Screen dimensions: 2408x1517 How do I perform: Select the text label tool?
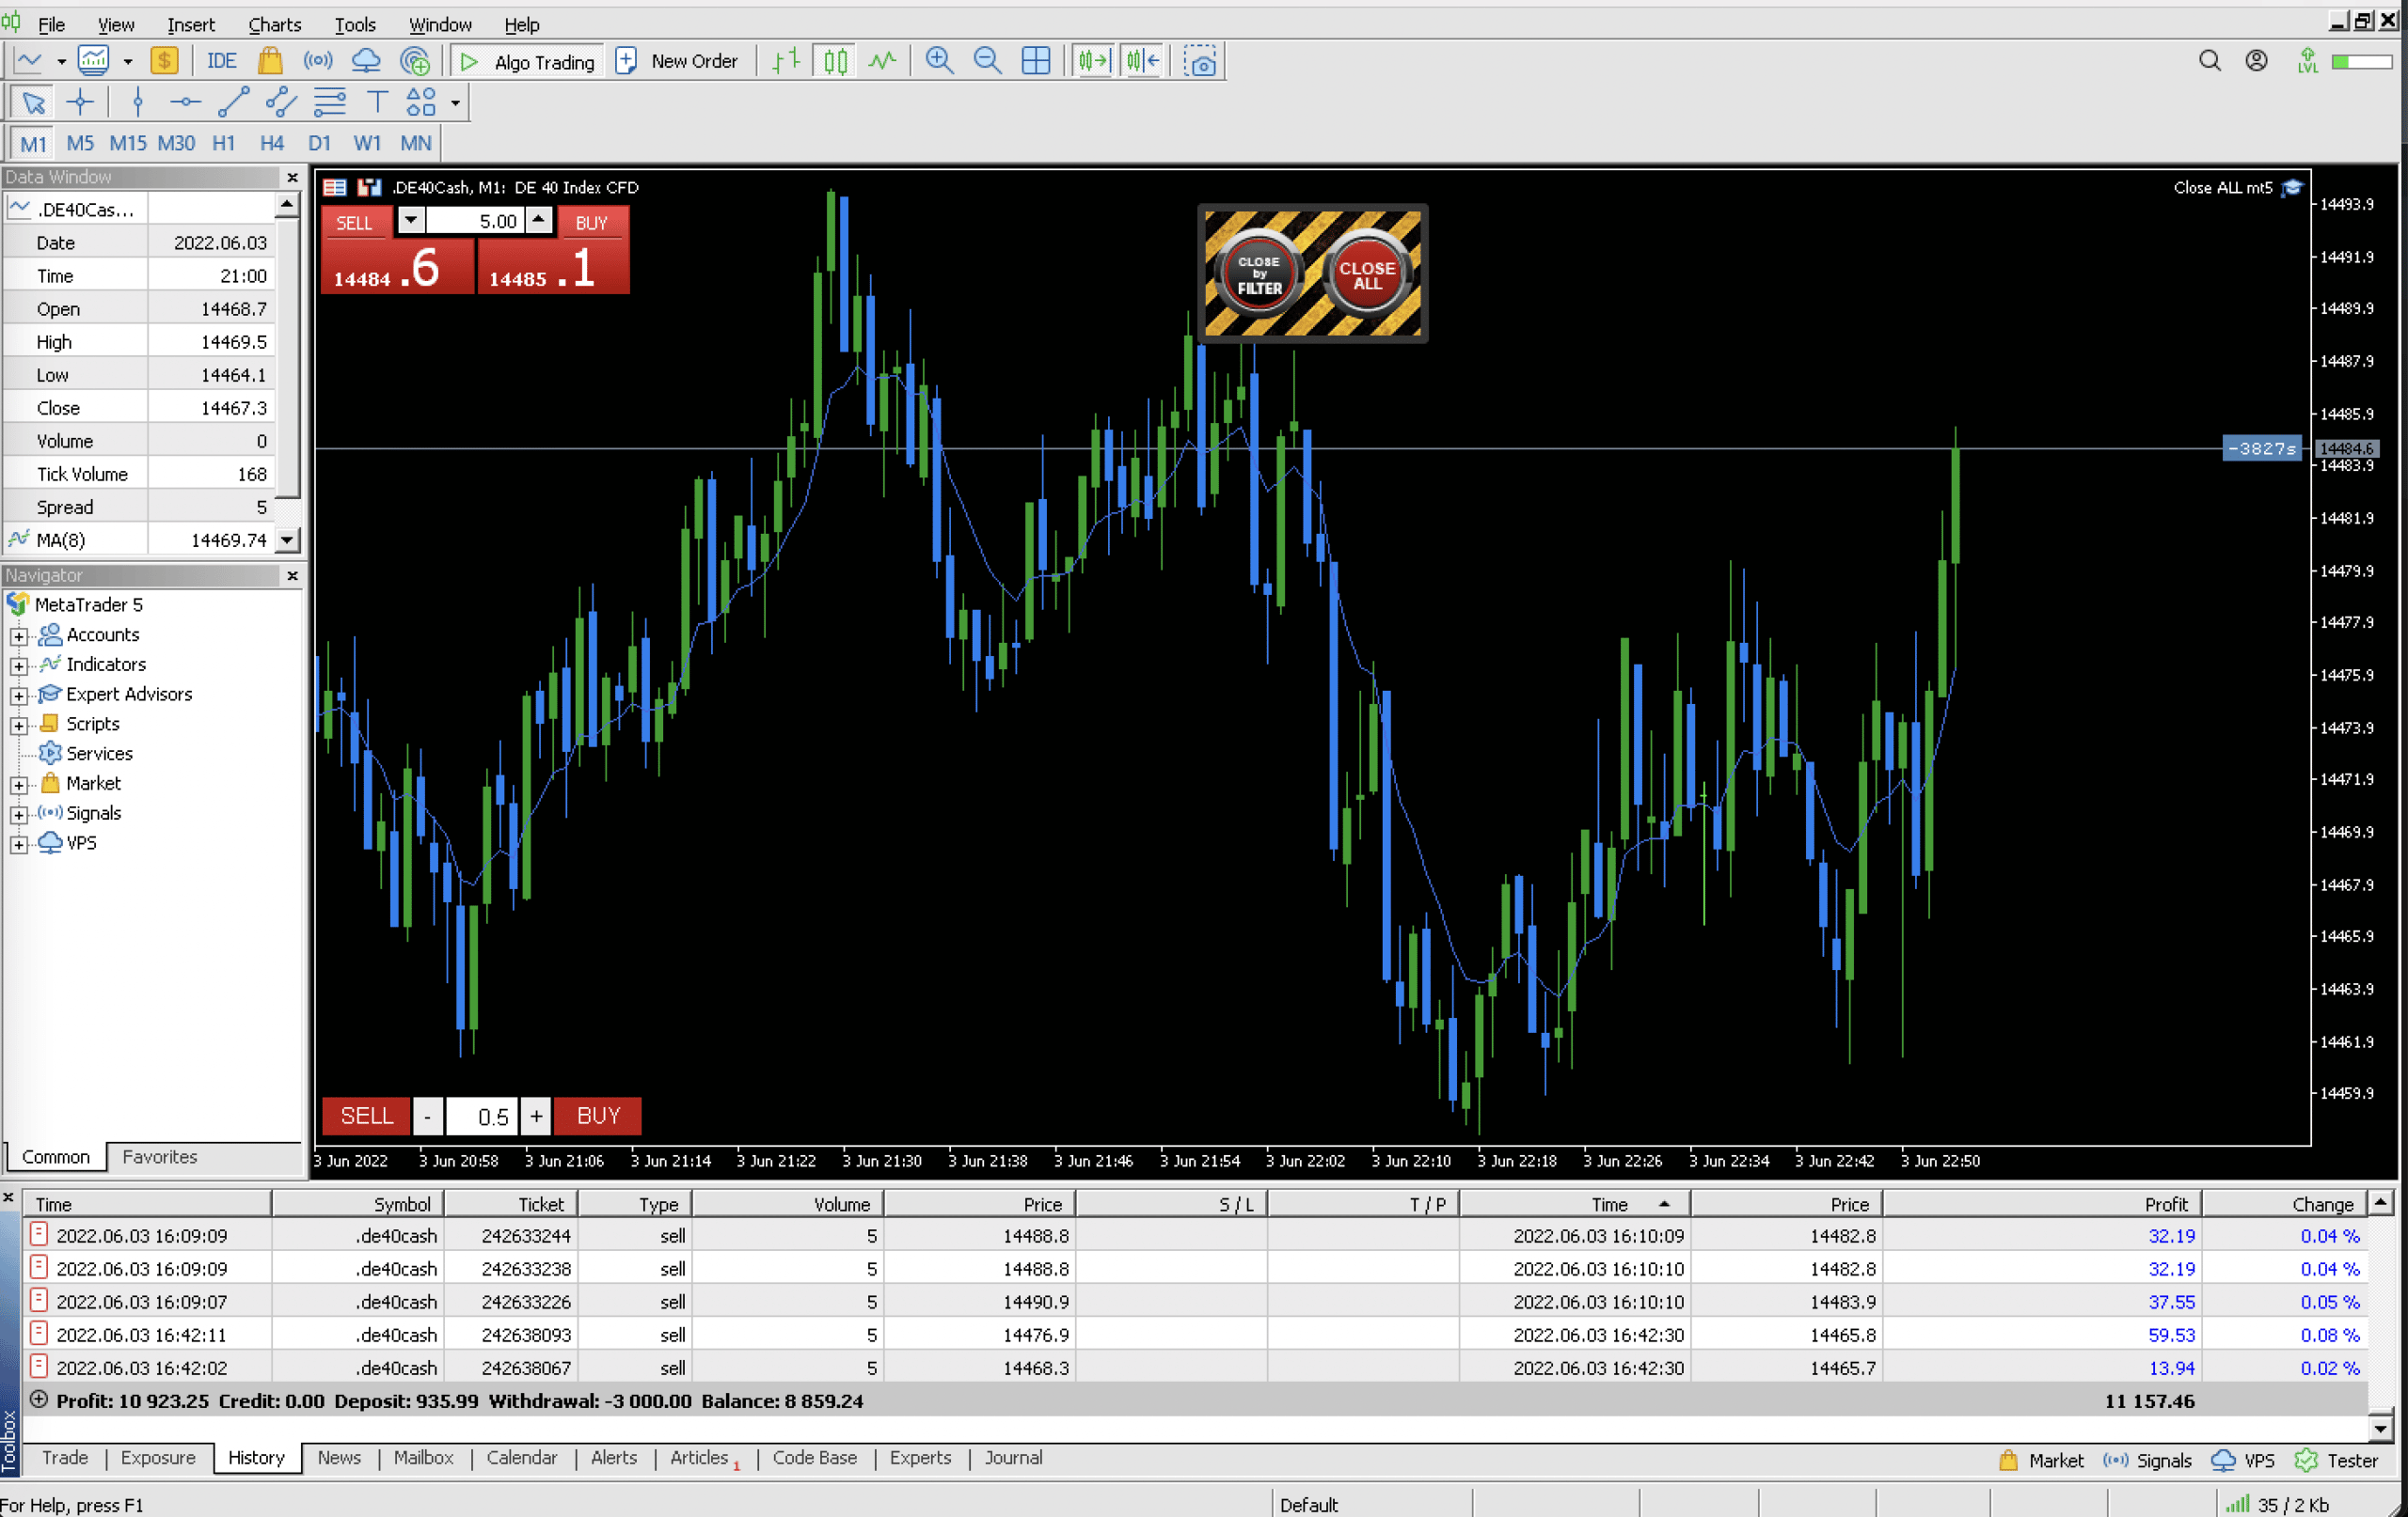tap(377, 102)
